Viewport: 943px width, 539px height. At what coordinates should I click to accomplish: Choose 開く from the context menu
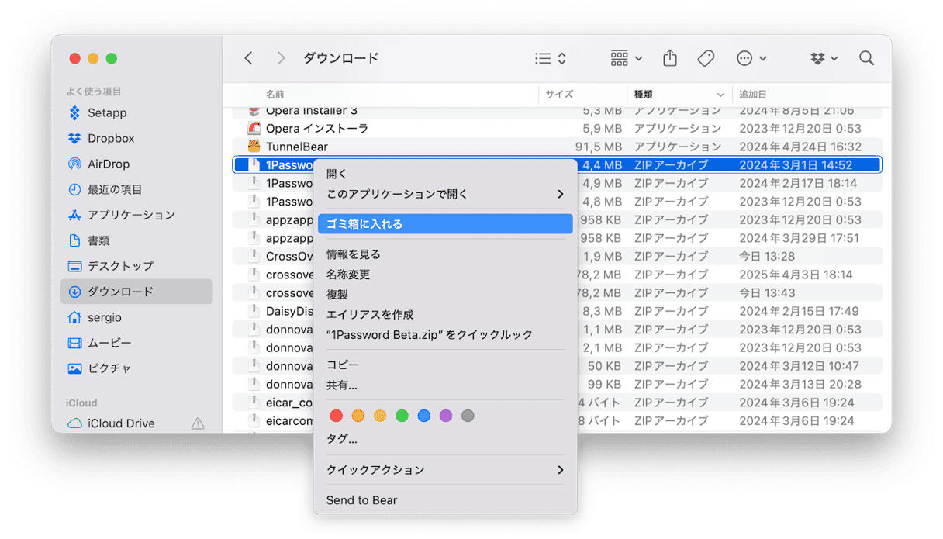(x=445, y=174)
